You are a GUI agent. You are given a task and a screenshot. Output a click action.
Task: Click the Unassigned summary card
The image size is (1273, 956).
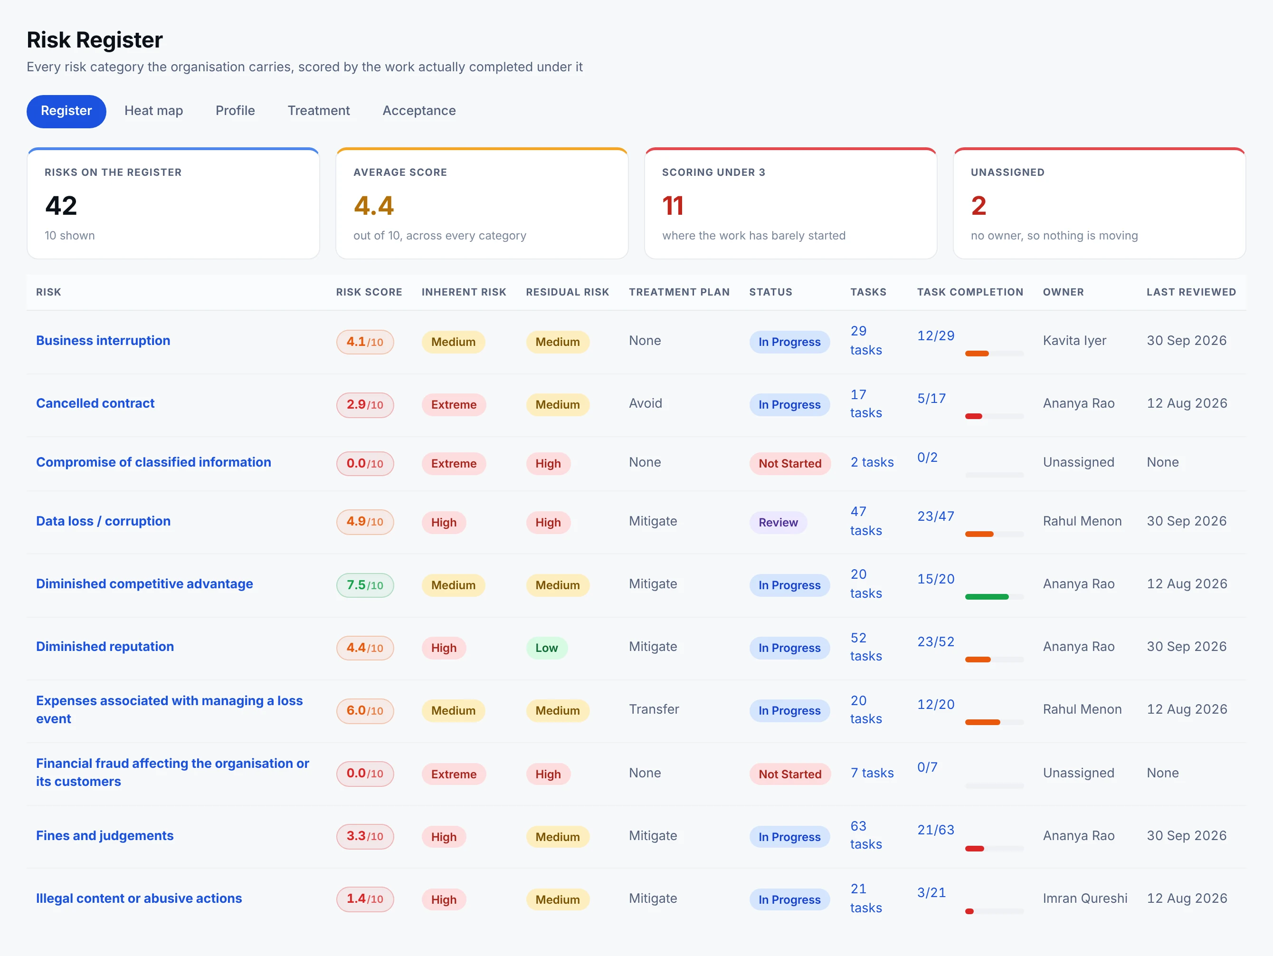point(1099,204)
